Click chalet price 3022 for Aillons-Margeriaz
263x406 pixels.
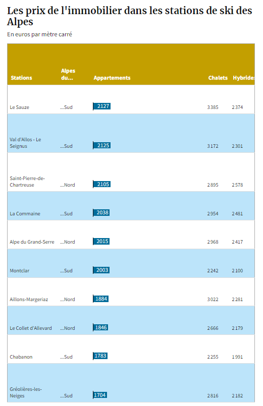point(213,299)
